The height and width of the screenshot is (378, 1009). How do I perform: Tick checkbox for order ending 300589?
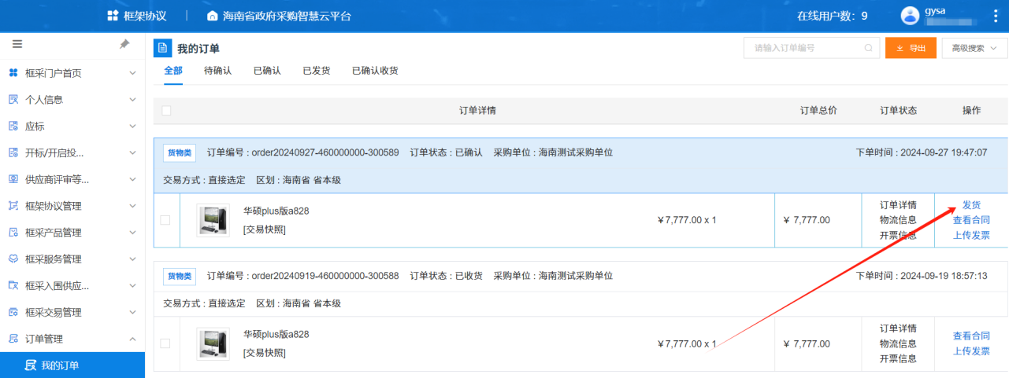(x=165, y=220)
